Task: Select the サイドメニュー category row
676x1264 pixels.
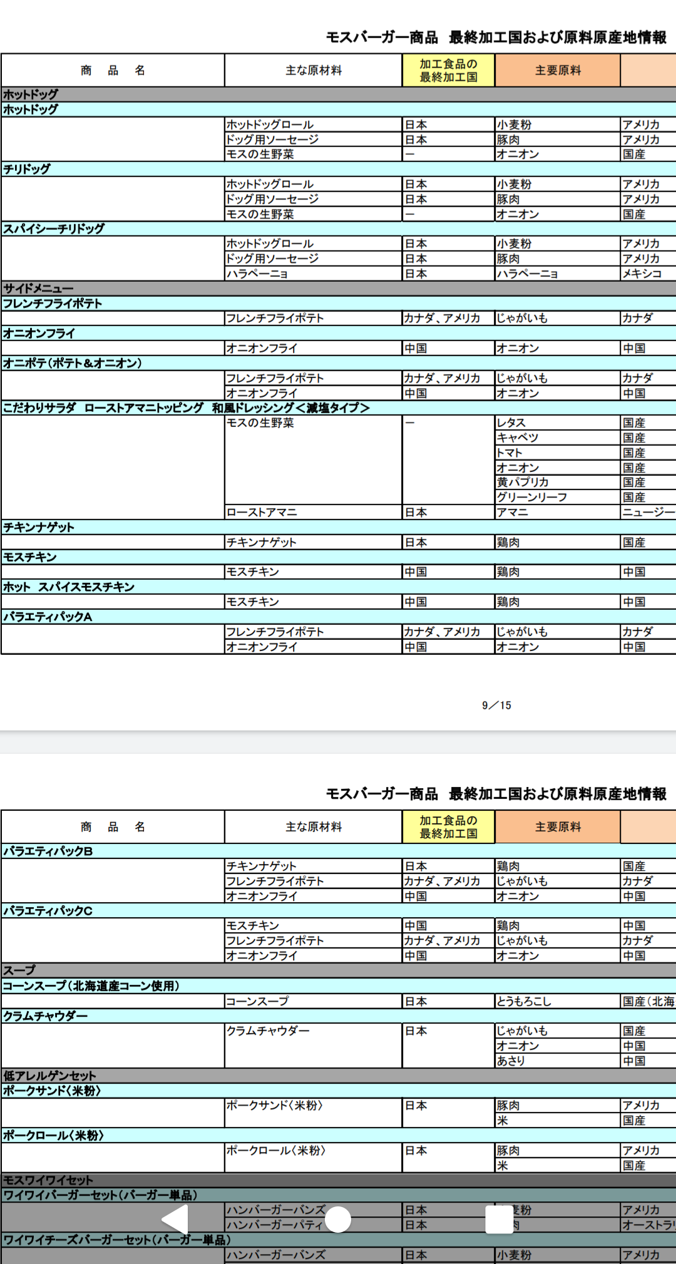Action: [x=338, y=289]
